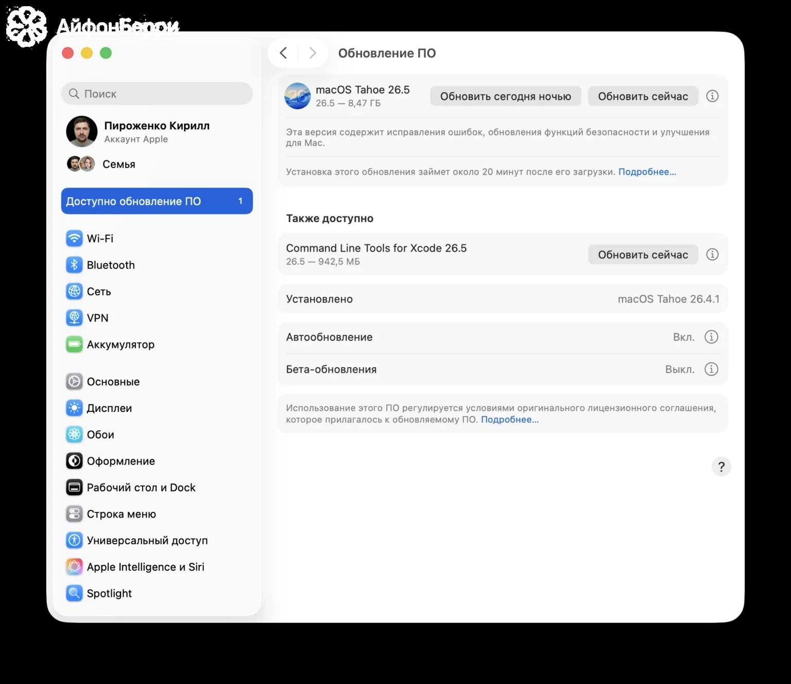
Task: Click the Семья family avatars
Action: (81, 164)
